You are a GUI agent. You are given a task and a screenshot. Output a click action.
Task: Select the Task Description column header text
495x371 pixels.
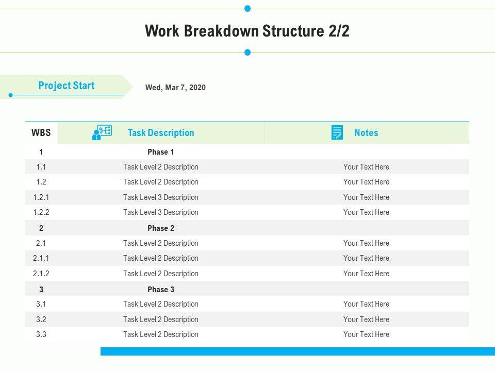coord(161,132)
